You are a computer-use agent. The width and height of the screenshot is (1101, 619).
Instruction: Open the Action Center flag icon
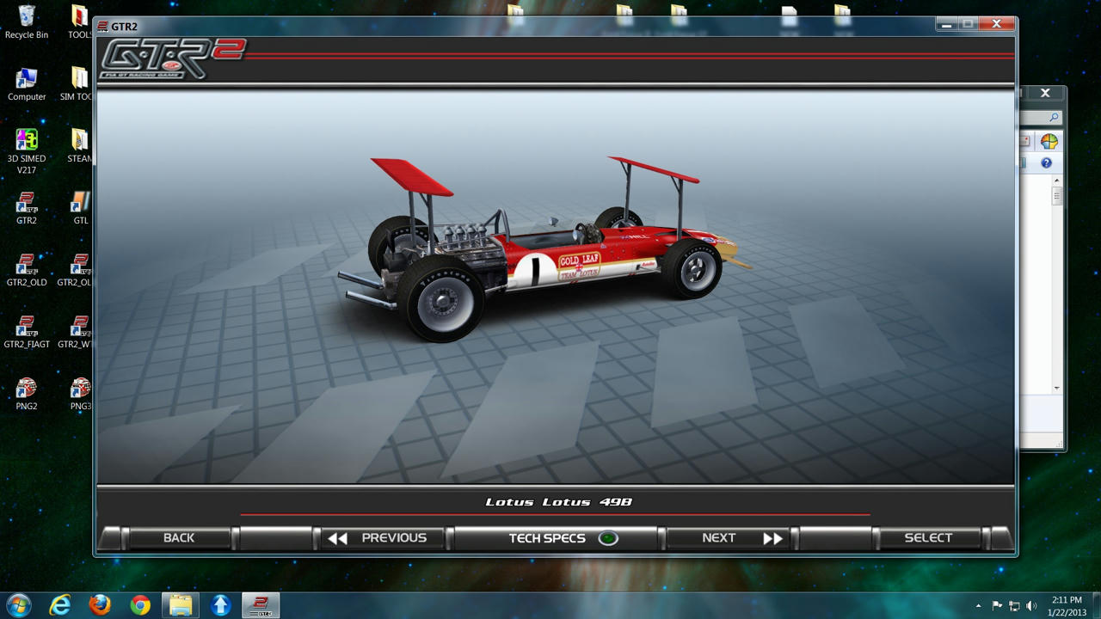(x=997, y=606)
